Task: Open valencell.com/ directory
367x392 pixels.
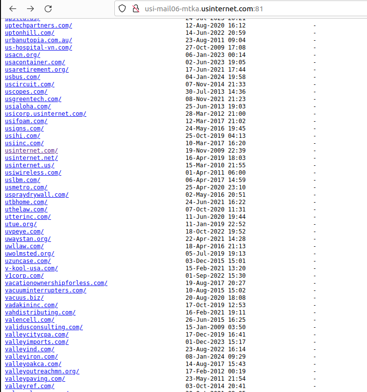Action: tap(30, 320)
